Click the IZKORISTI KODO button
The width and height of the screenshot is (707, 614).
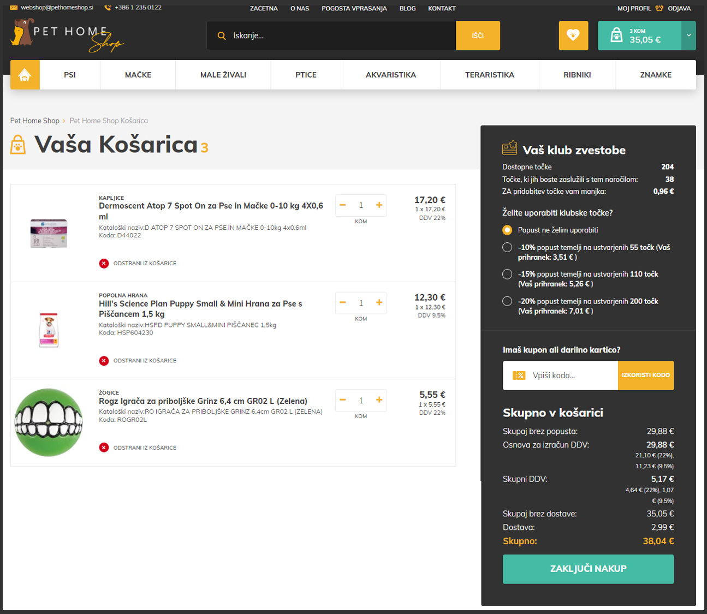point(645,375)
